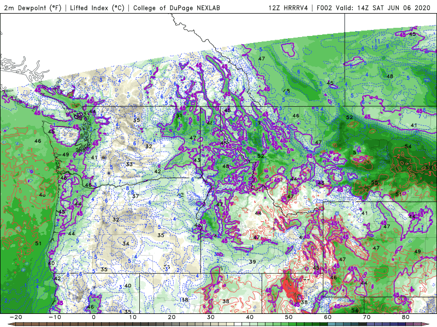Click the "2m Dewpoint (°F)" title text
437x327 pixels.
(32, 8)
